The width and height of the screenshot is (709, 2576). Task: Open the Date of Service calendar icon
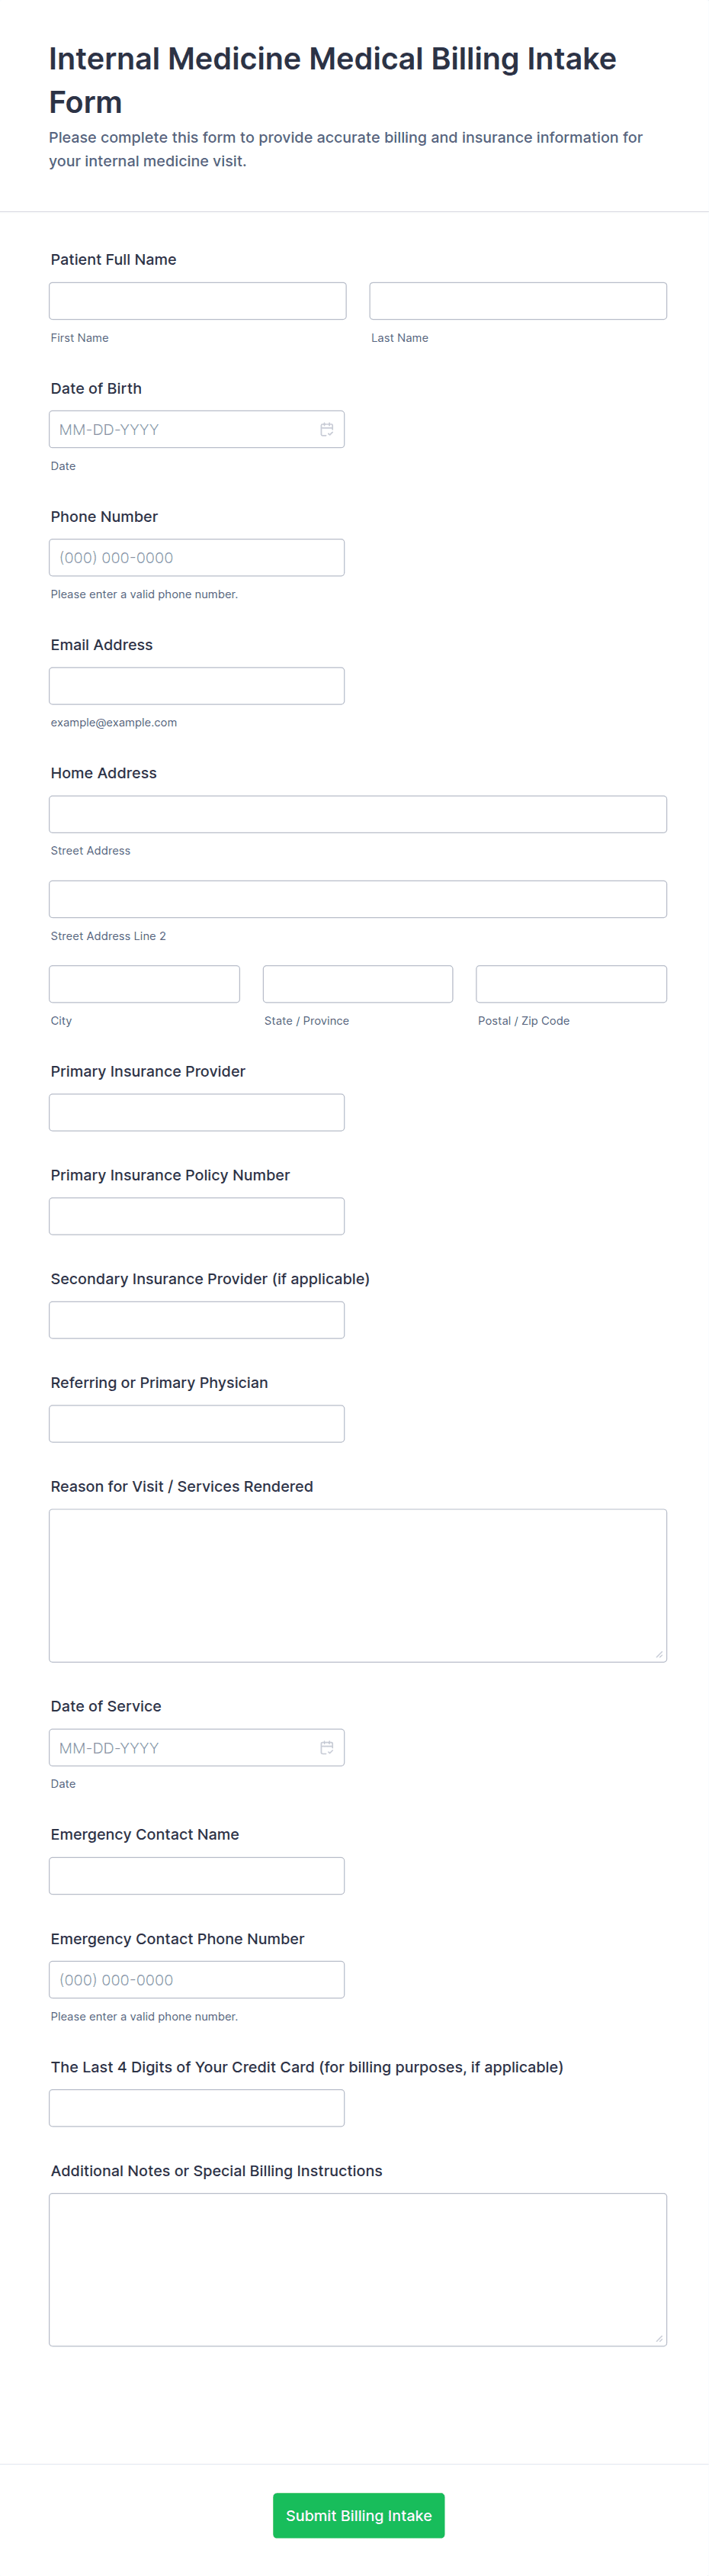pyautogui.click(x=326, y=1747)
